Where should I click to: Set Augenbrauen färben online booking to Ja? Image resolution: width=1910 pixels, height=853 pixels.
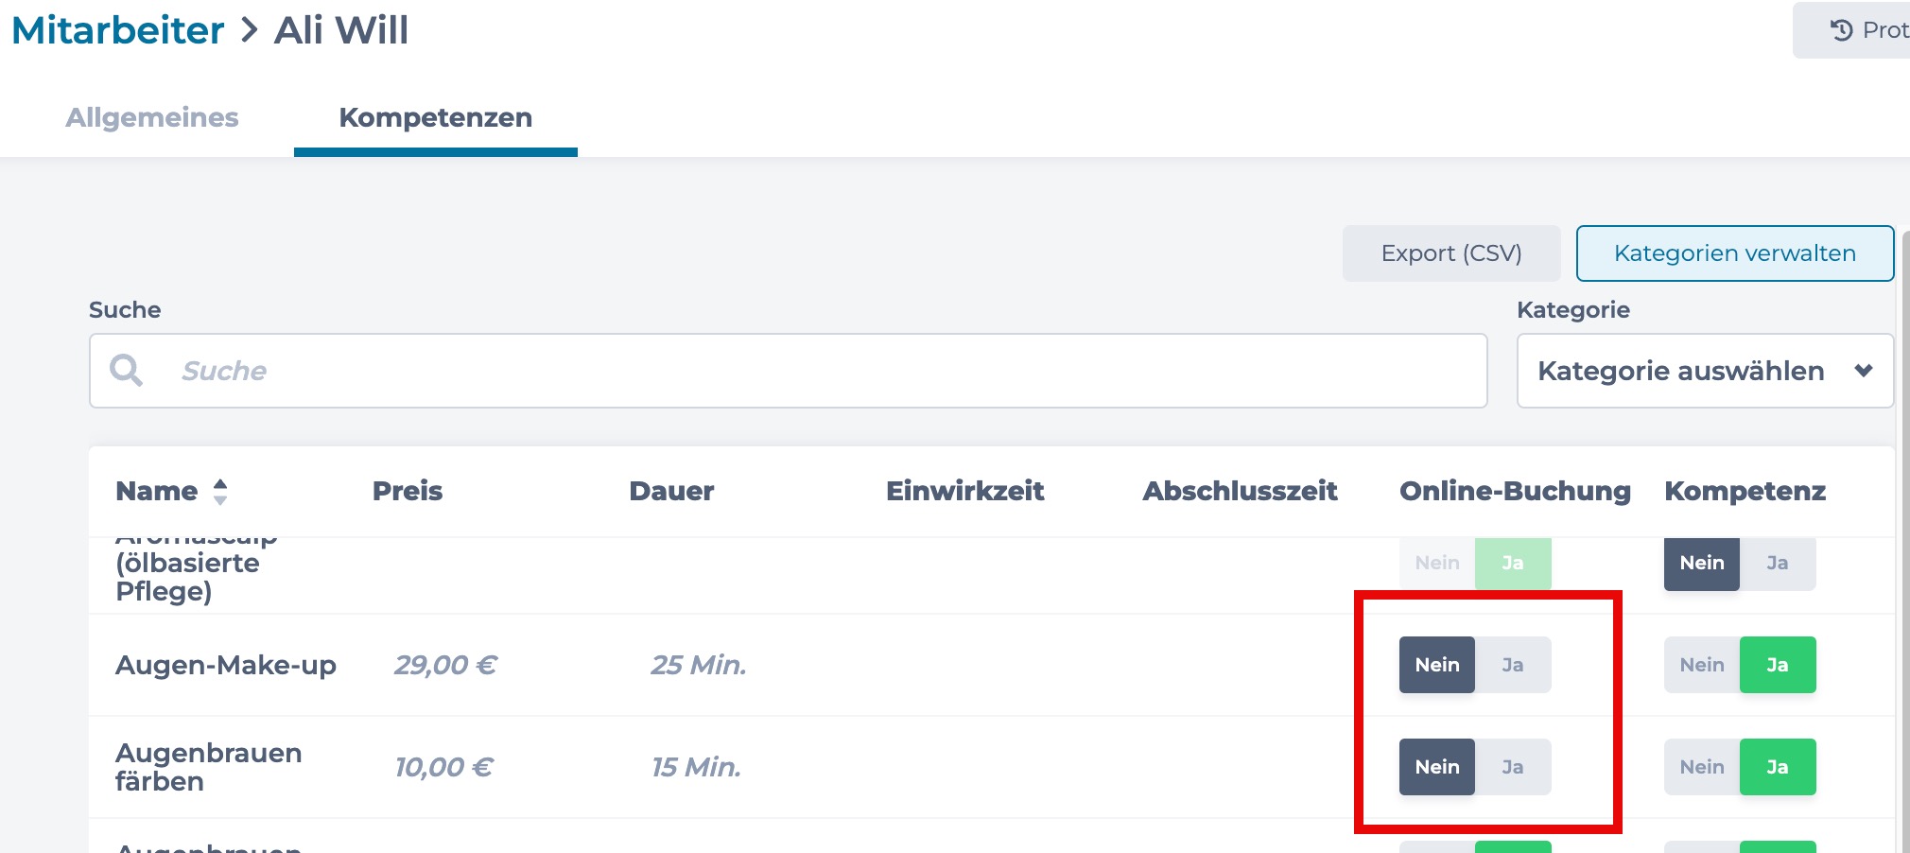(x=1513, y=767)
